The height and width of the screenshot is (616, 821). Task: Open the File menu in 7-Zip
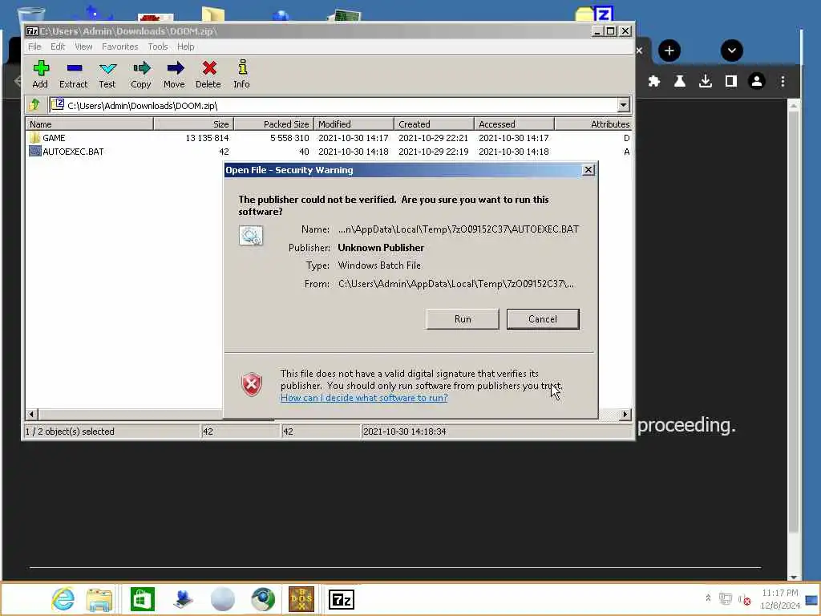pyautogui.click(x=34, y=47)
